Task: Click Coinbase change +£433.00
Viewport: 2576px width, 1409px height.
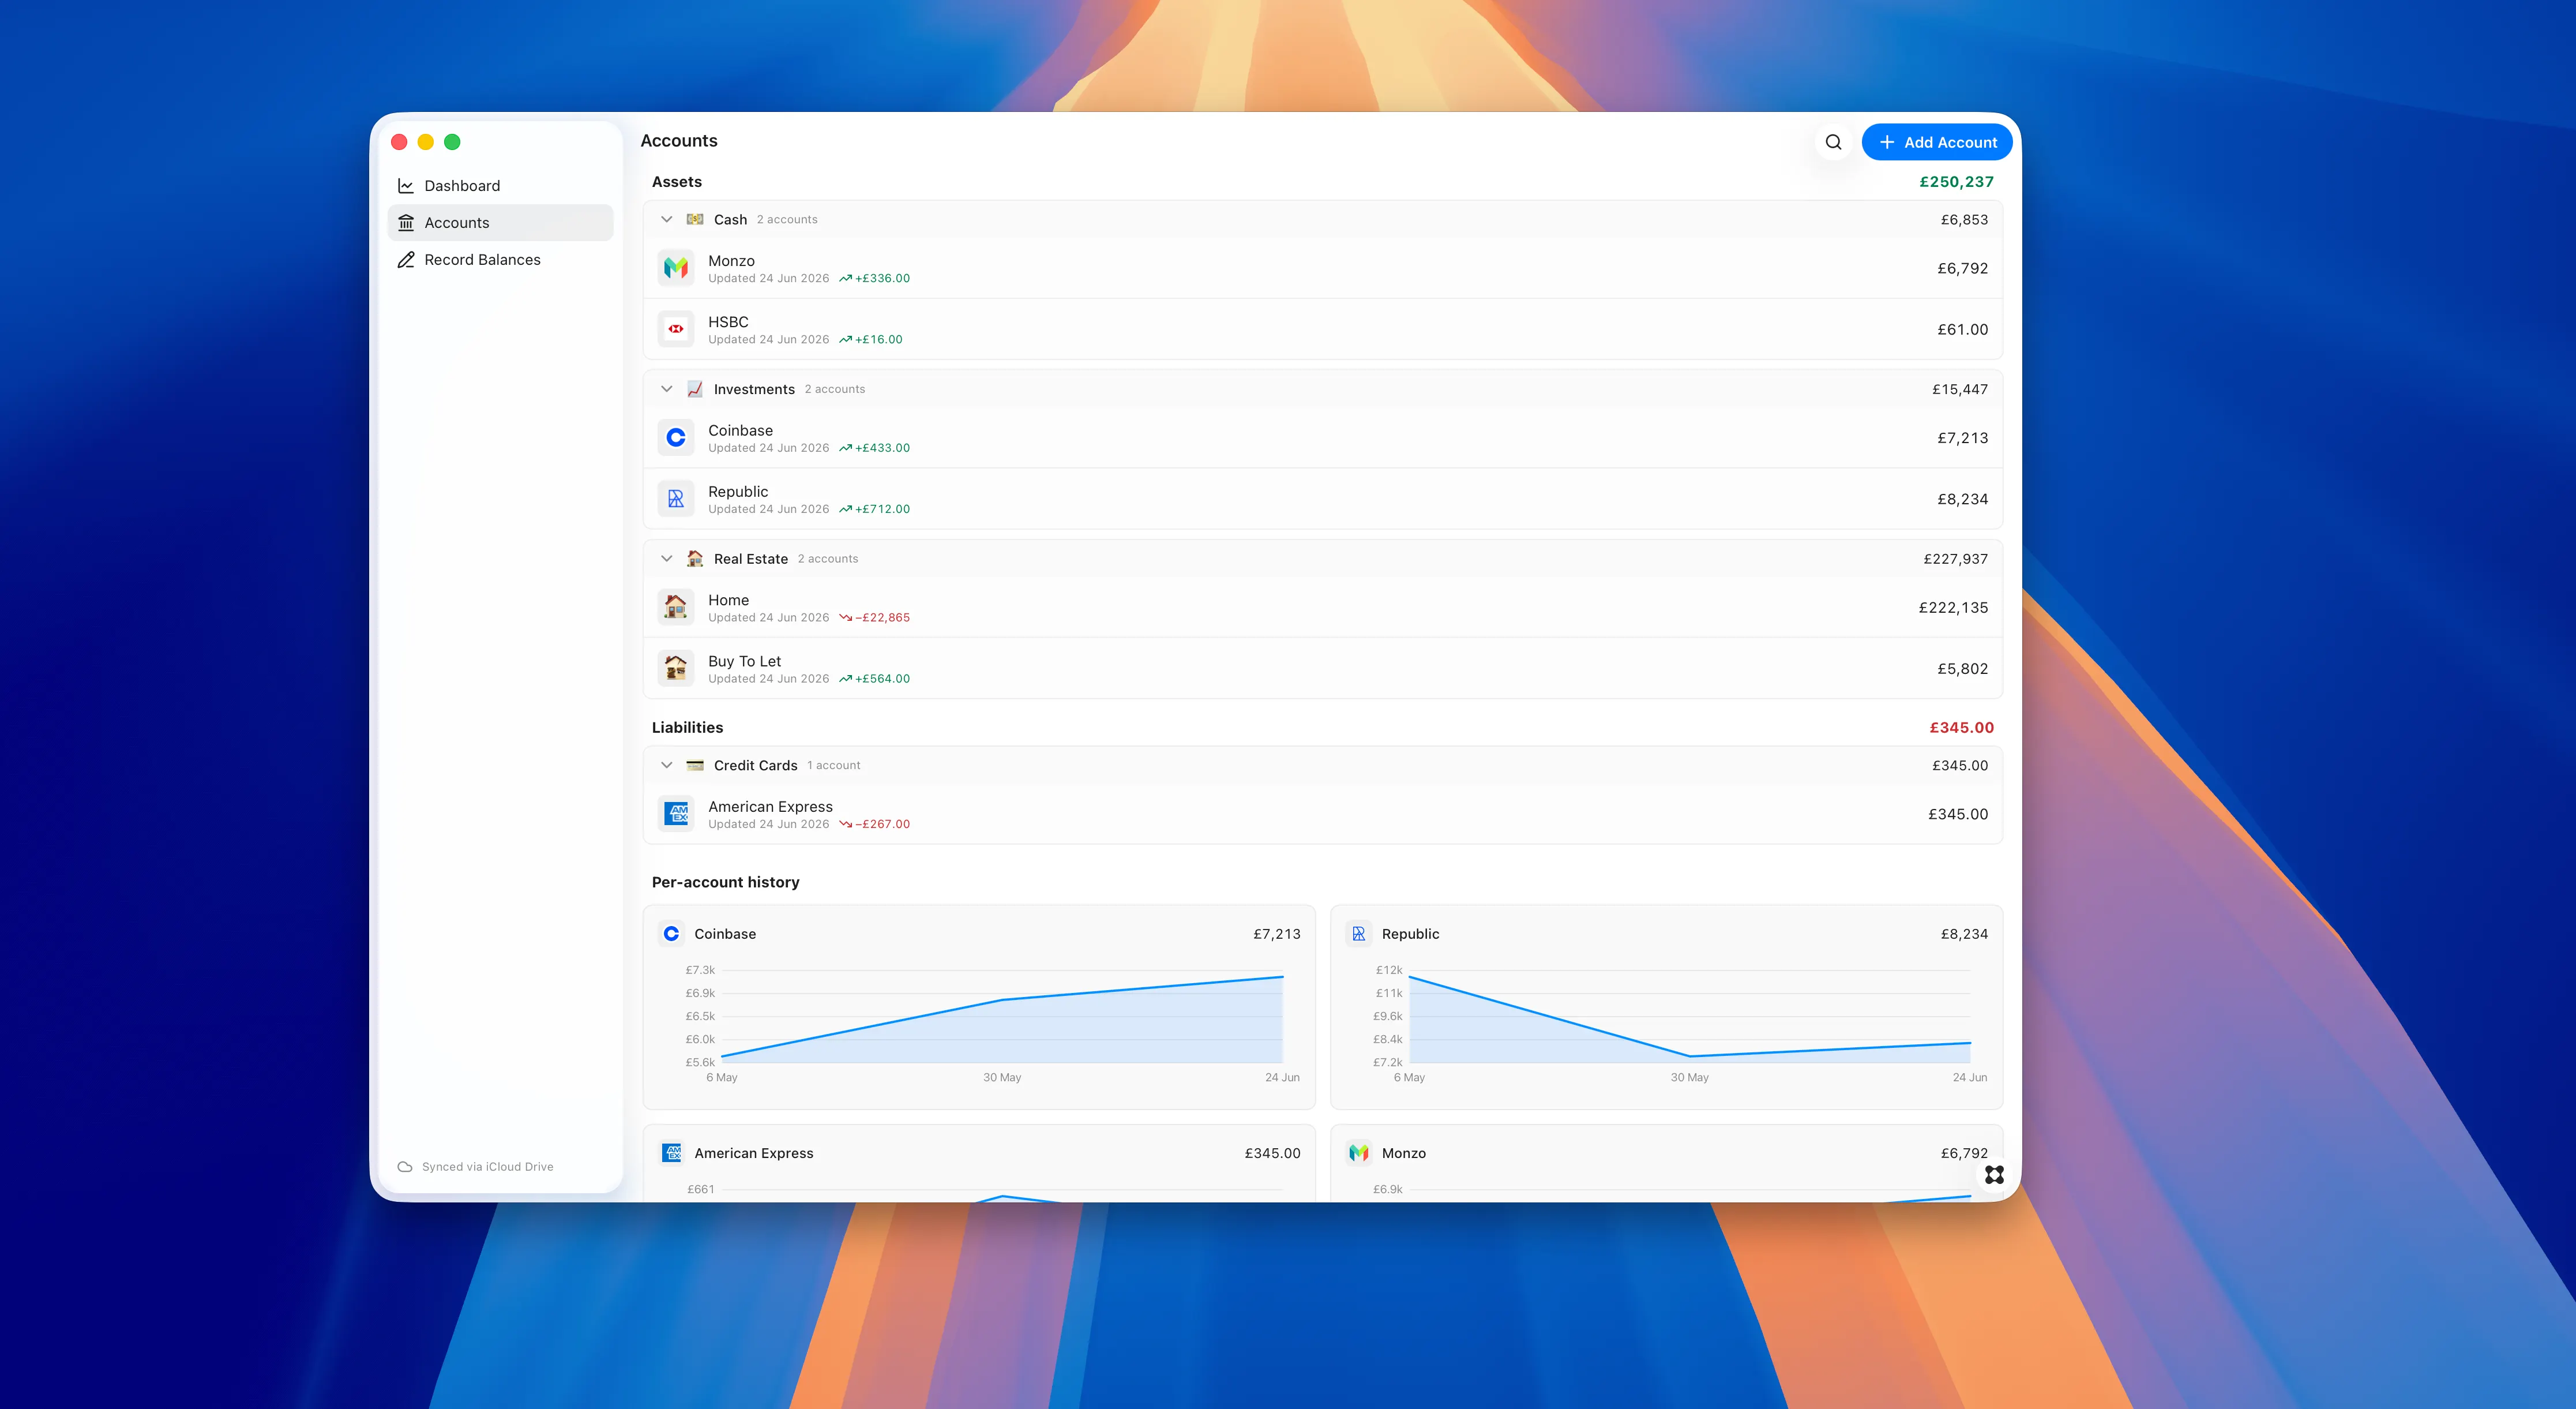Action: click(875, 448)
